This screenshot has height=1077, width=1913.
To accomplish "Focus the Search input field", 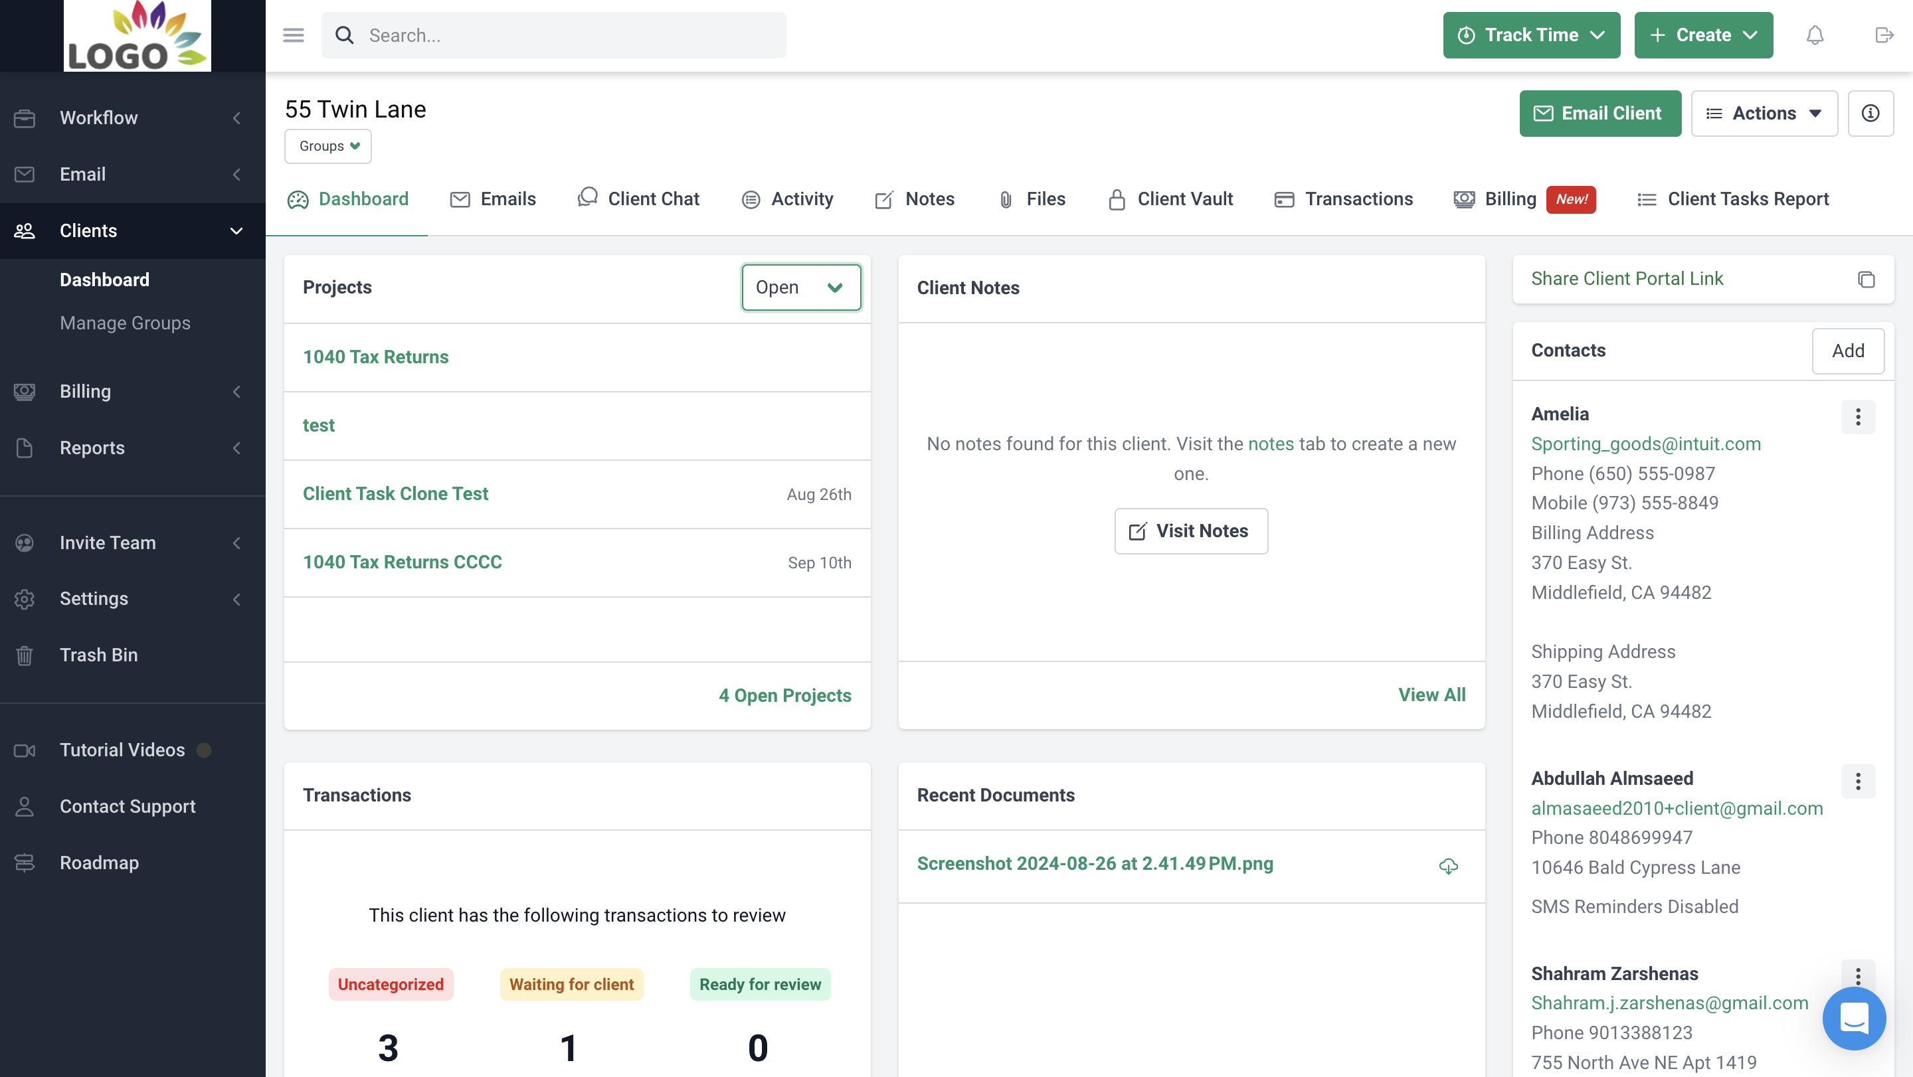I will [x=553, y=35].
